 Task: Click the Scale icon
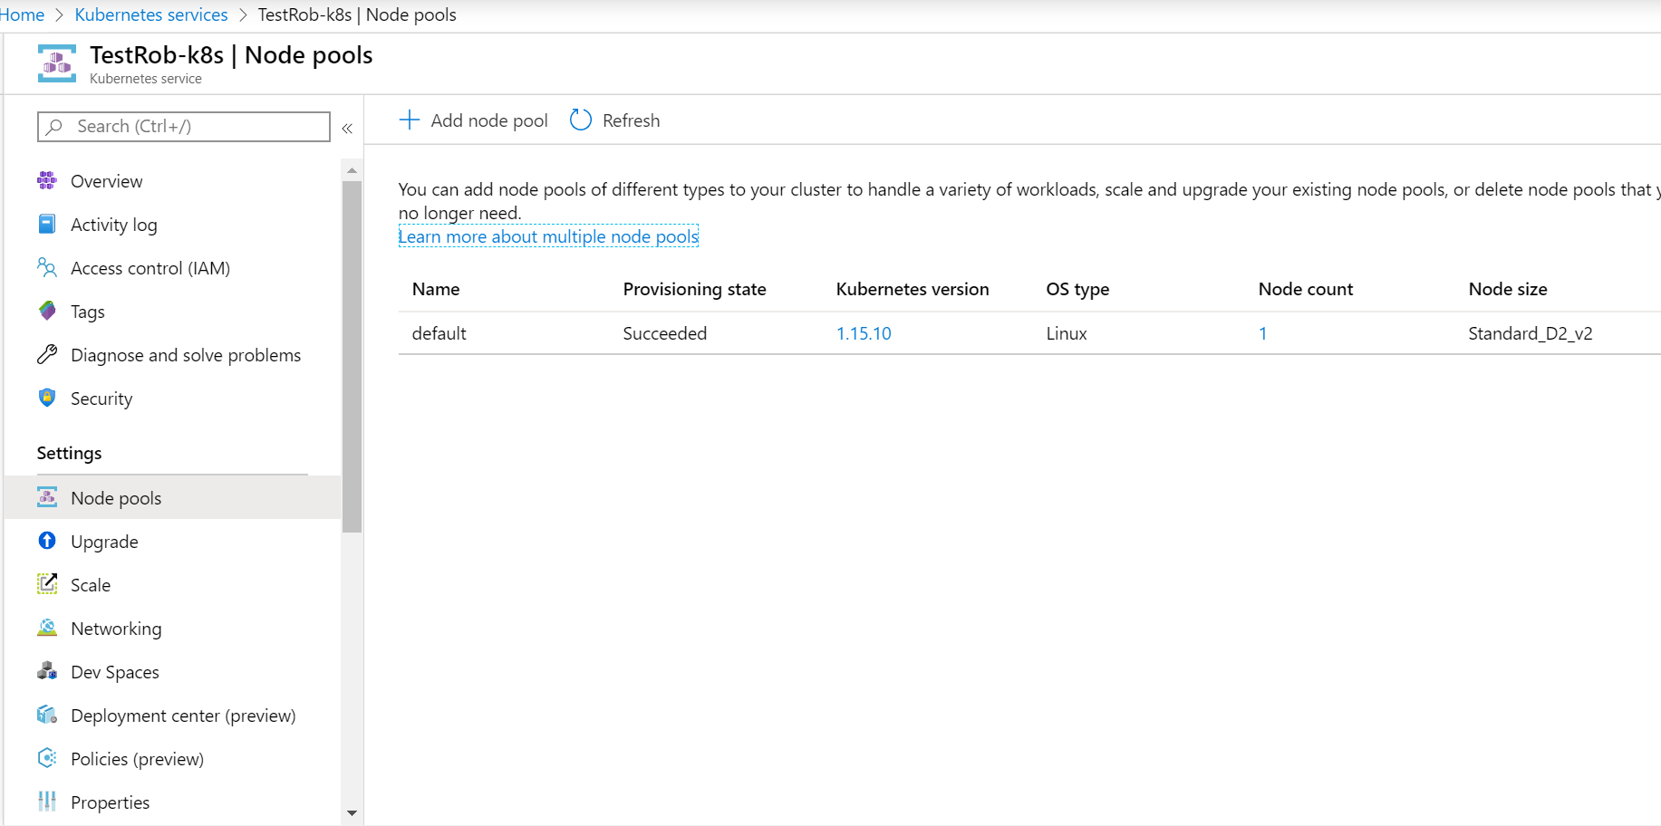(47, 584)
